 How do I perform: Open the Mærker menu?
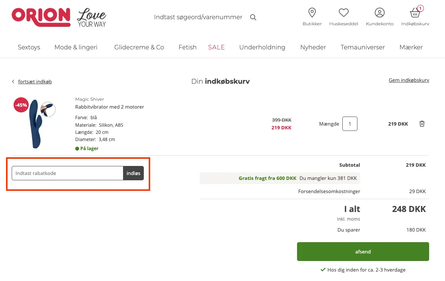click(411, 48)
